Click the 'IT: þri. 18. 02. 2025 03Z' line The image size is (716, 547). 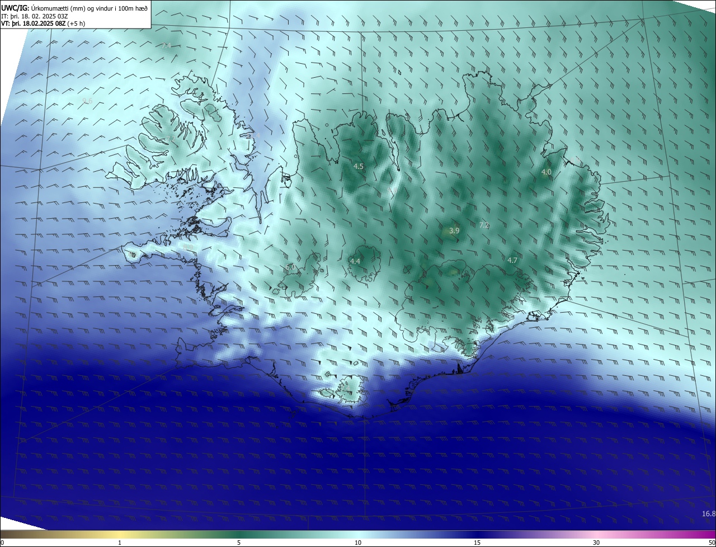[x=35, y=16]
